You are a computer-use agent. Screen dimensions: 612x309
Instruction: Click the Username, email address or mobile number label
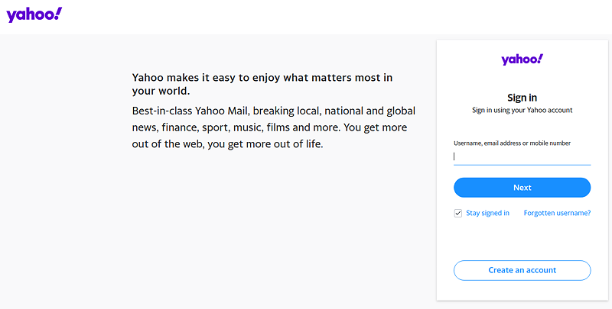click(x=512, y=143)
